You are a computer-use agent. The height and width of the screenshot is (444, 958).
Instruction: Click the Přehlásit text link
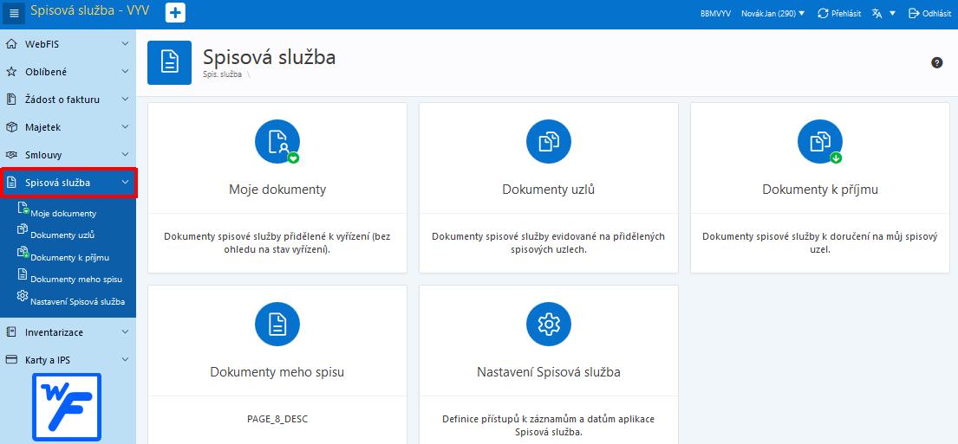[846, 14]
